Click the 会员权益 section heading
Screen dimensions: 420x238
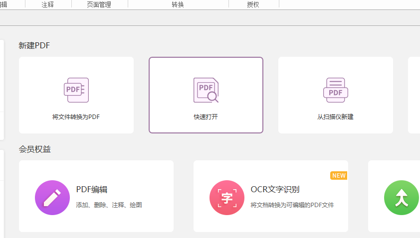point(35,149)
